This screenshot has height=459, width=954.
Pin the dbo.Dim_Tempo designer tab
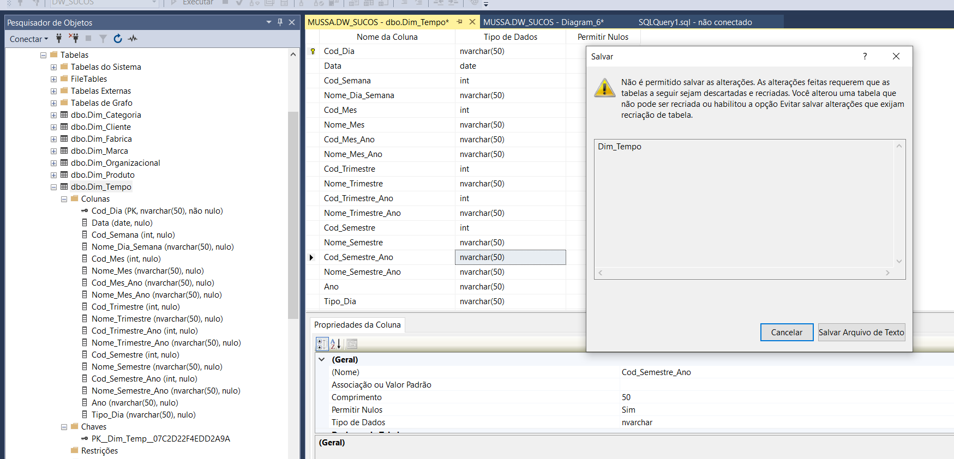click(459, 22)
